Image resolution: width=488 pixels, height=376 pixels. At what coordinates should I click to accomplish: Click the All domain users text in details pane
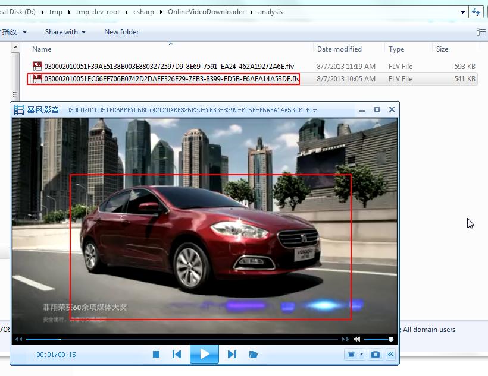pos(429,330)
